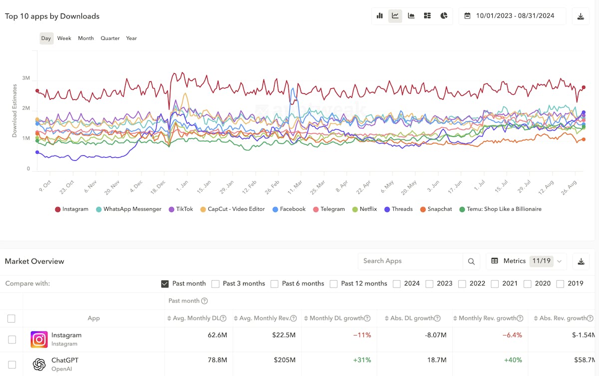Select the Day granularity tab

pyautogui.click(x=46, y=38)
